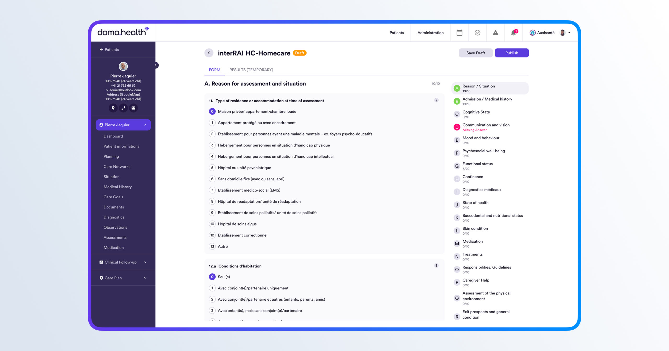Click the help icon for question 11

click(x=436, y=100)
